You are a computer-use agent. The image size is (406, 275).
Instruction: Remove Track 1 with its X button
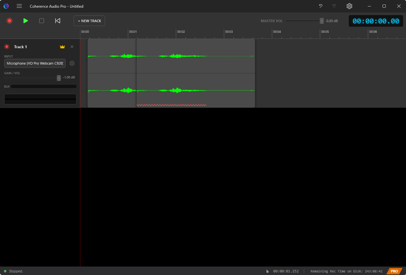72,46
